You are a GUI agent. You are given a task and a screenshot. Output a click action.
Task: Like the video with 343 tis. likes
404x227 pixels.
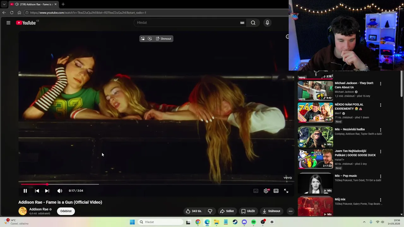[194, 211]
